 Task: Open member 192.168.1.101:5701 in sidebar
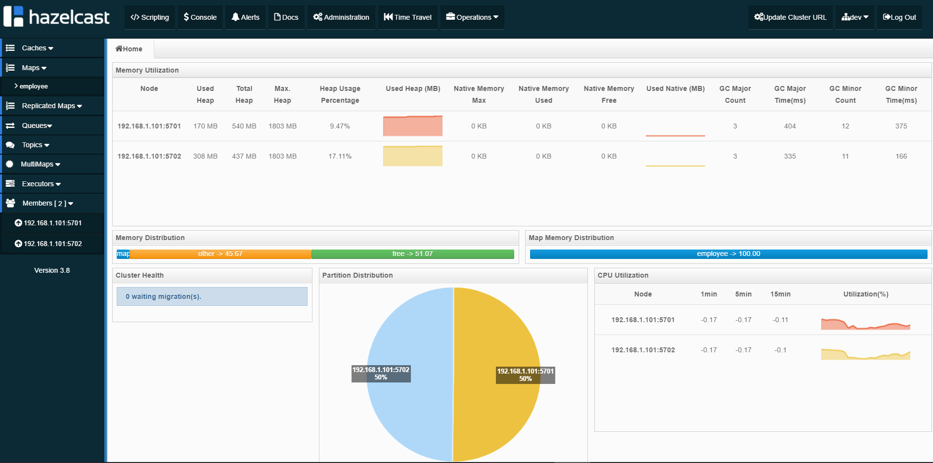click(x=52, y=223)
